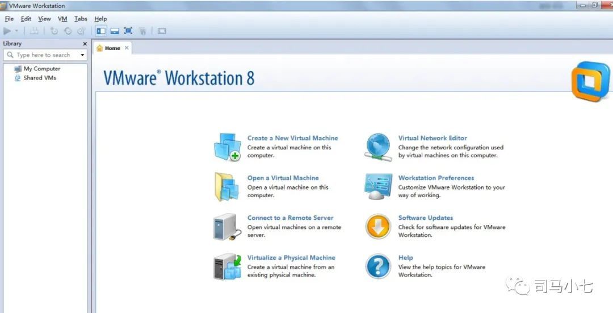613x313 pixels.
Task: Close the Home tab
Action: 126,48
